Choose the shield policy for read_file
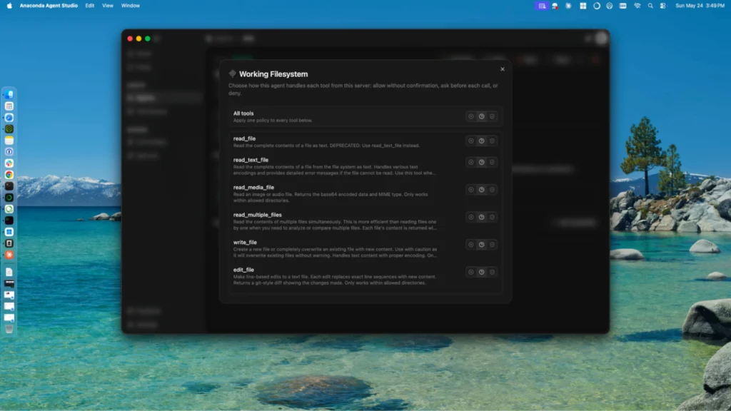This screenshot has width=731, height=411. tap(492, 141)
